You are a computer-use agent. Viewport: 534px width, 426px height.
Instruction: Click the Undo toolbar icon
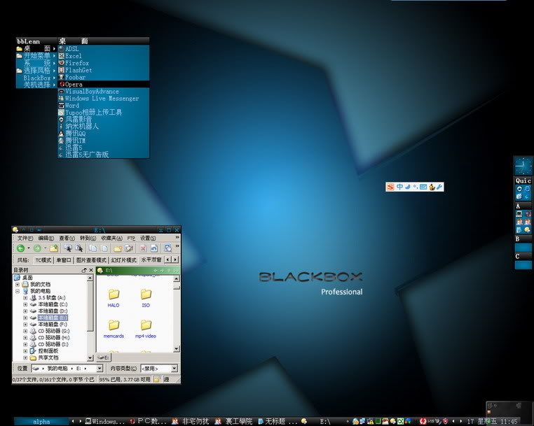tap(154, 248)
